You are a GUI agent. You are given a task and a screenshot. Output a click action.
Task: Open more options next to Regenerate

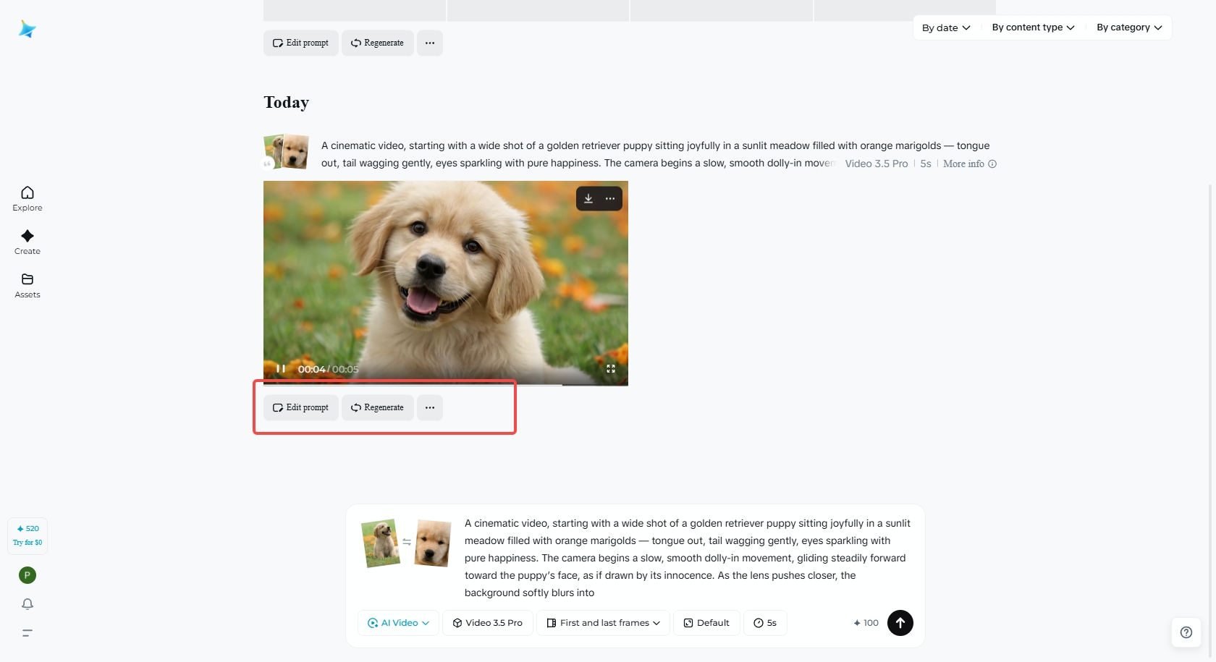pos(429,407)
